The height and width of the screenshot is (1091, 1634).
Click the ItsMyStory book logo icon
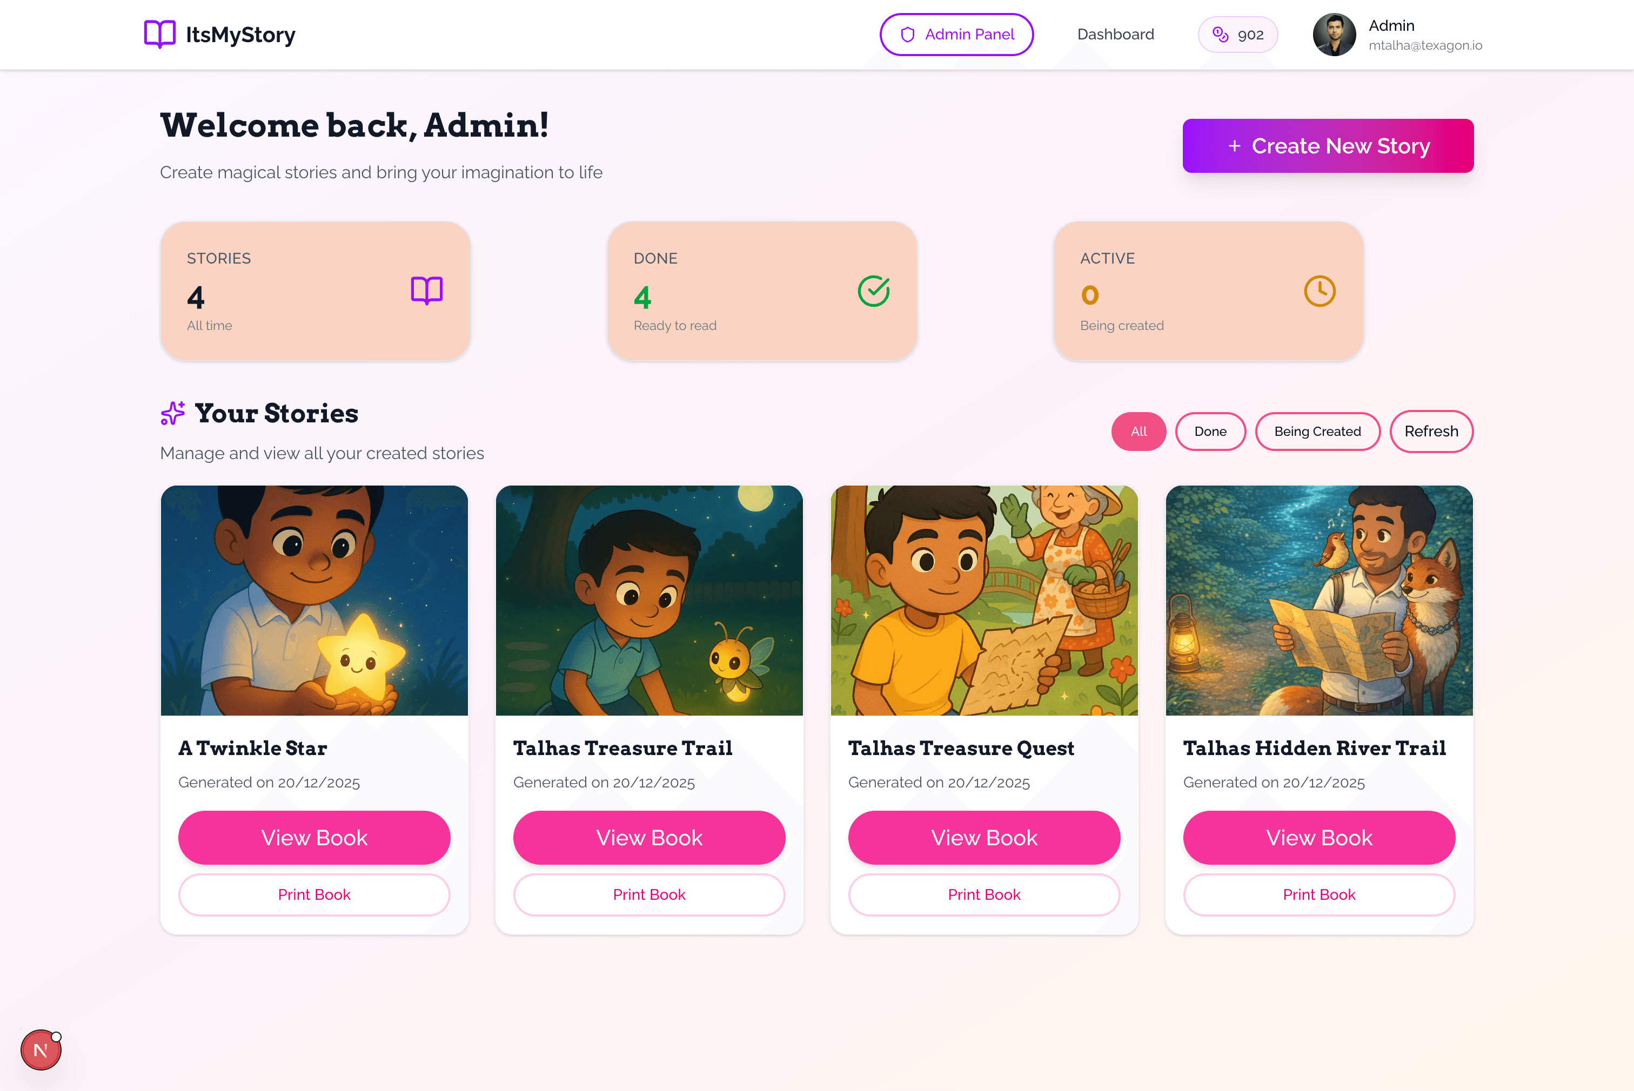(159, 34)
